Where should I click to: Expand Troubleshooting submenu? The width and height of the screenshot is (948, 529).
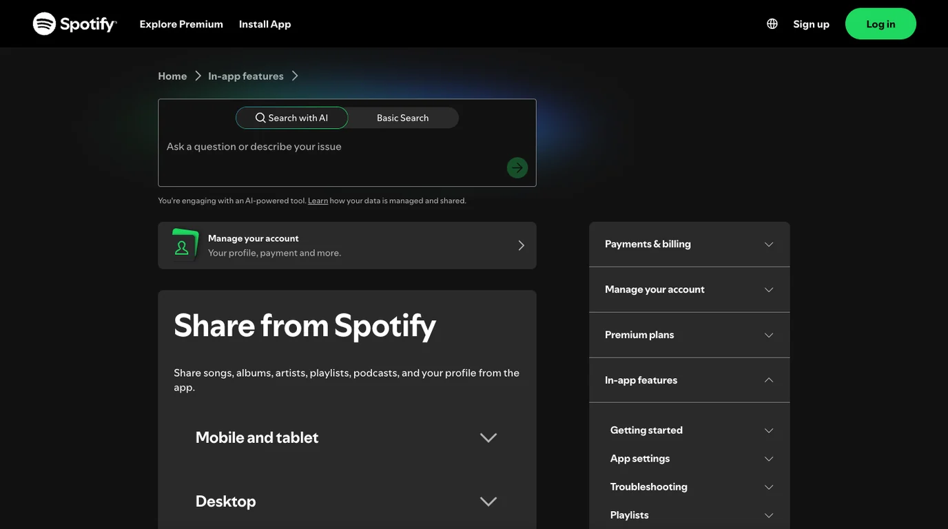click(x=692, y=487)
